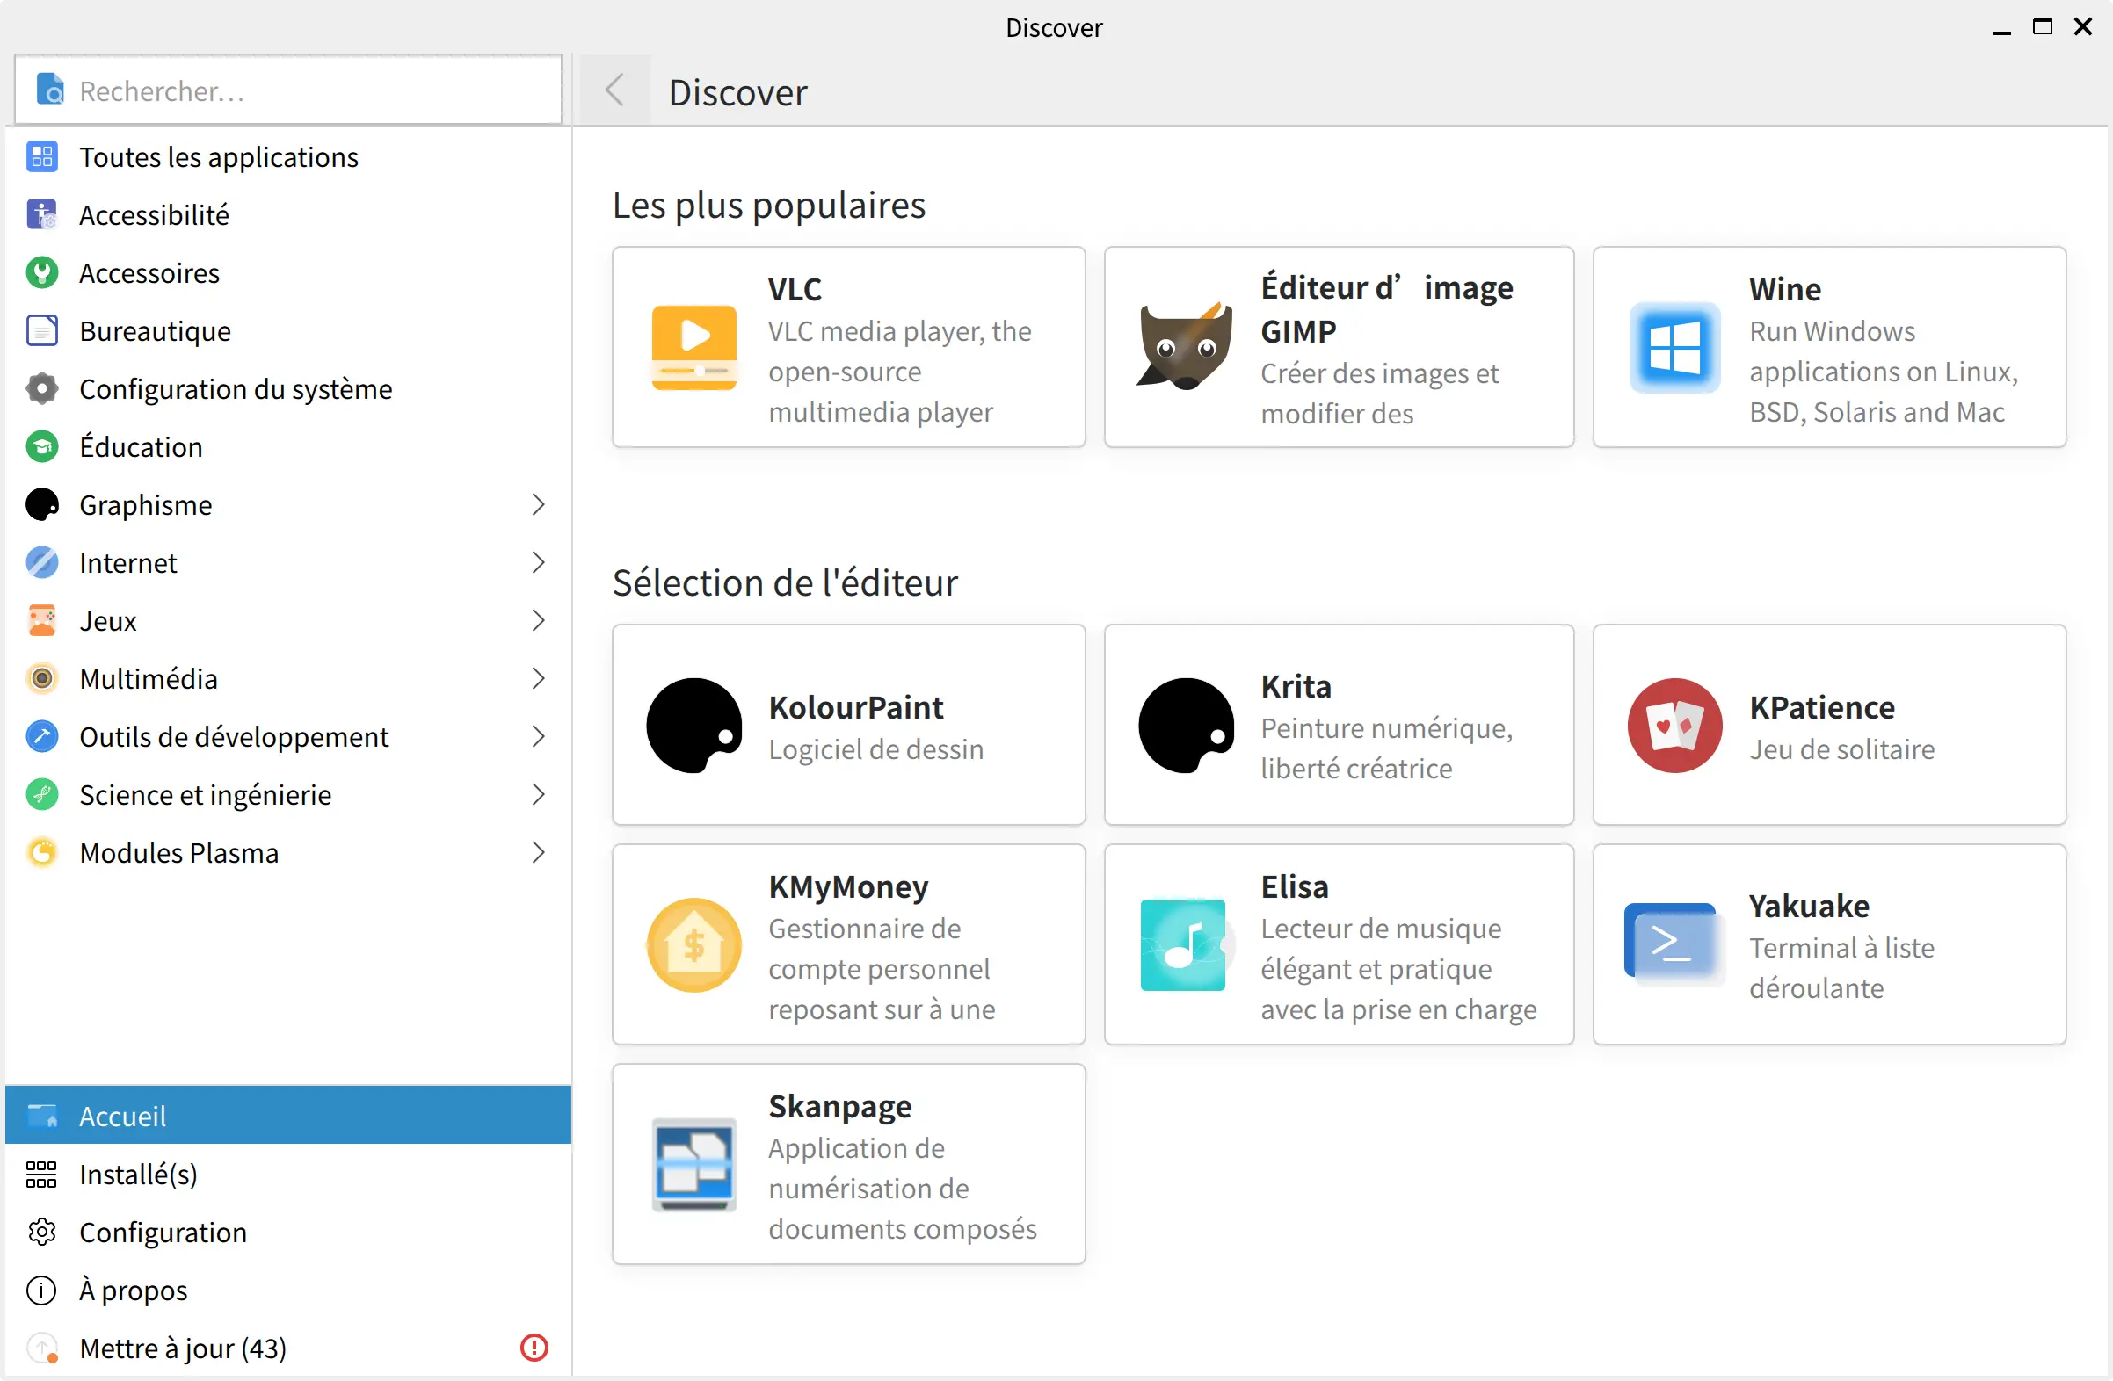The height and width of the screenshot is (1381, 2113).
Task: Expand Science et ingénierie subcategories
Action: tap(538, 794)
